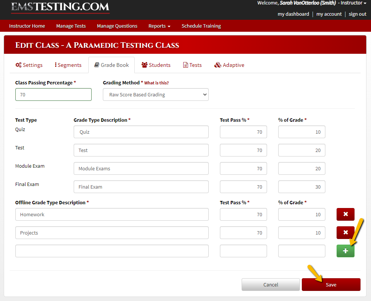This screenshot has width=371, height=301.
Task: Click the Class Passing Percentage field
Action: pos(53,94)
